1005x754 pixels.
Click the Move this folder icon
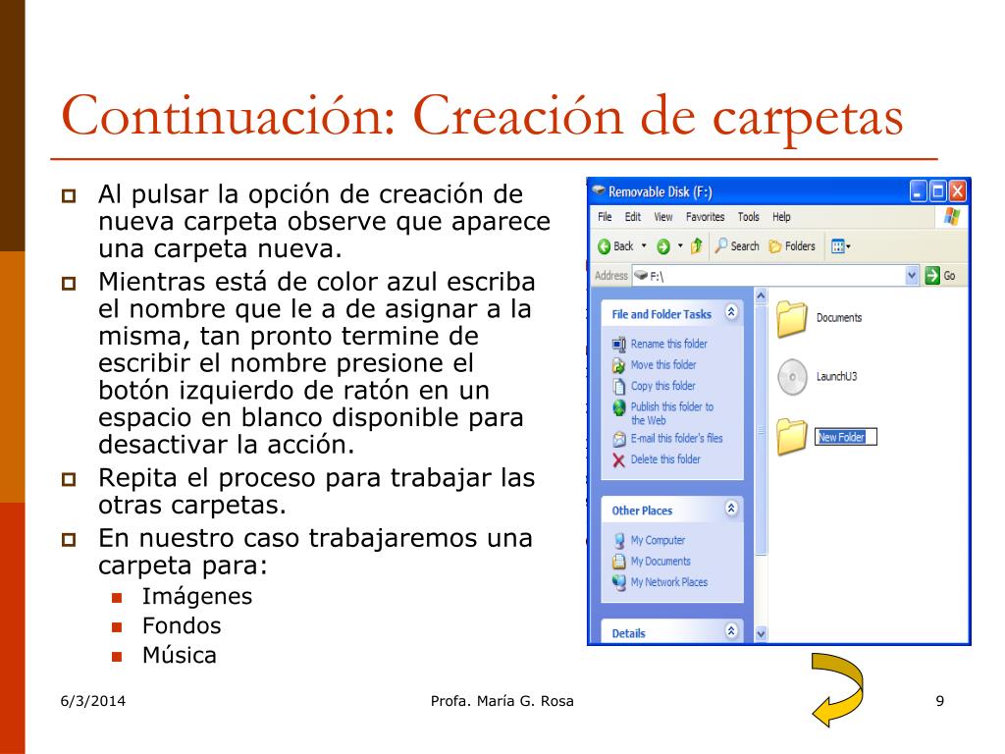click(x=618, y=365)
